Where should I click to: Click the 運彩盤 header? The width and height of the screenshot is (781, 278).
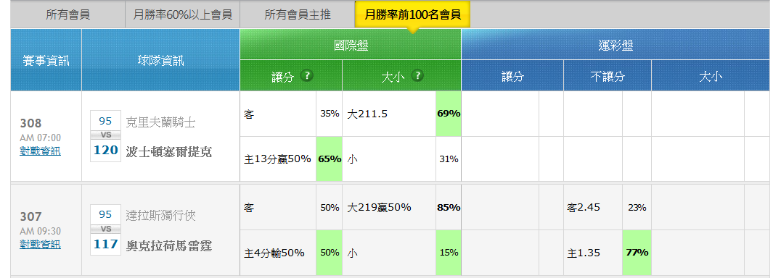[616, 45]
